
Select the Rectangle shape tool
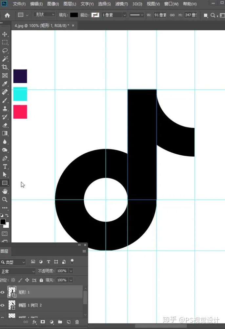5,183
